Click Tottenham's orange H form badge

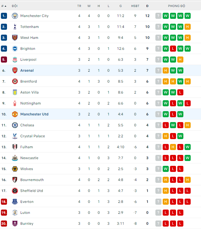188,27
